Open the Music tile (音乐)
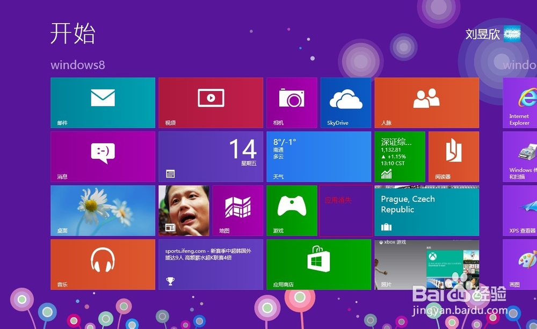 click(103, 265)
